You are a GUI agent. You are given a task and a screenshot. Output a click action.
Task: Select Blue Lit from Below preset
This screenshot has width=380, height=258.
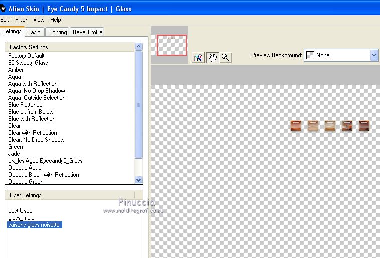point(31,112)
